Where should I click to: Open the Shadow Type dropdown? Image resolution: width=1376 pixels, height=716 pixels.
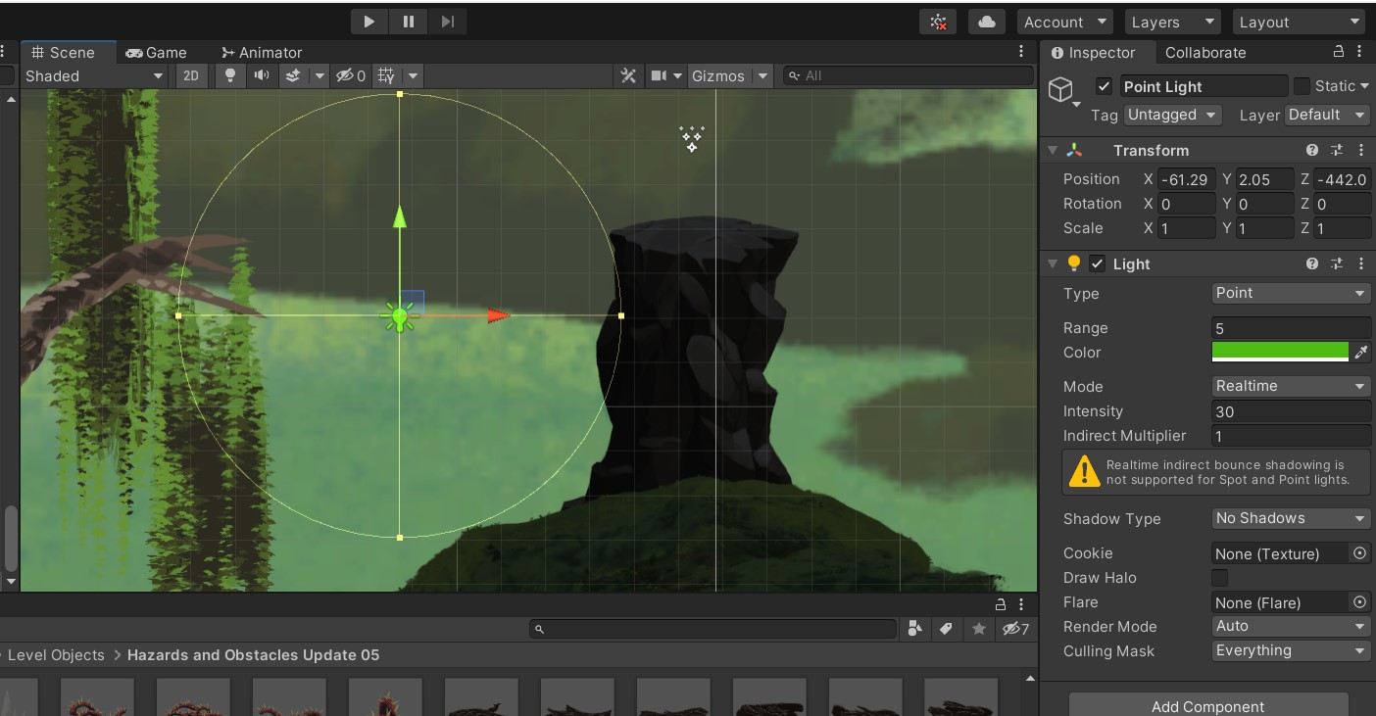1291,518
